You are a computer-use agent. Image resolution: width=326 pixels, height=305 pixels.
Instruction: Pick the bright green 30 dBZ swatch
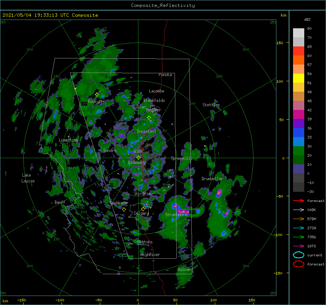(x=298, y=151)
